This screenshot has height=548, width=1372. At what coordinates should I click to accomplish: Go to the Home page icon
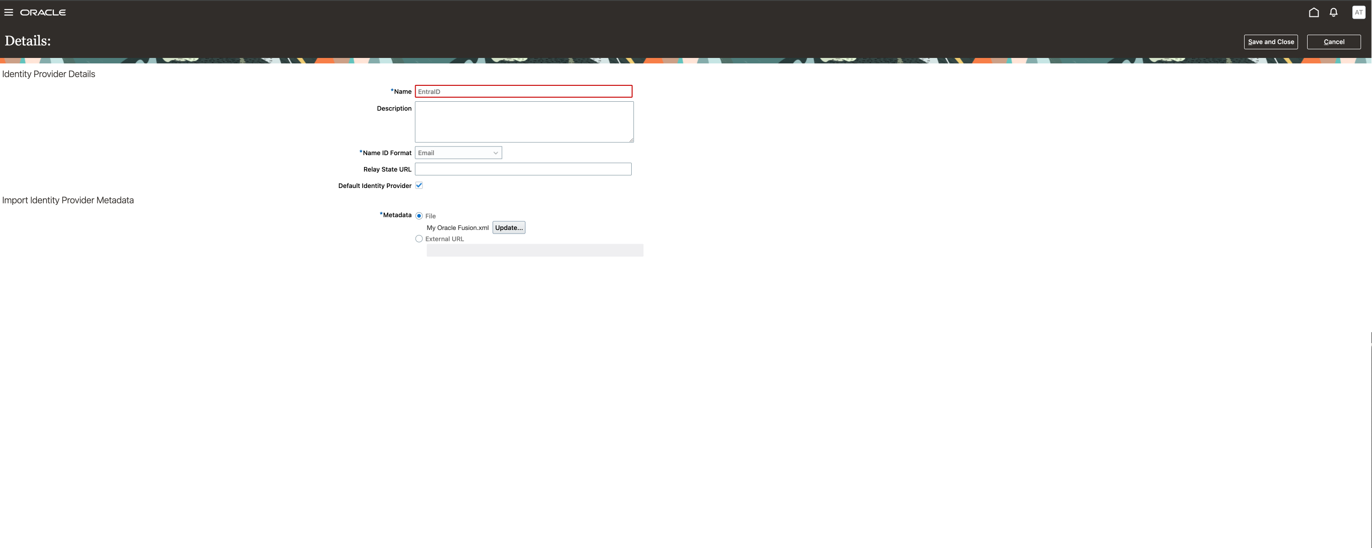click(1314, 12)
